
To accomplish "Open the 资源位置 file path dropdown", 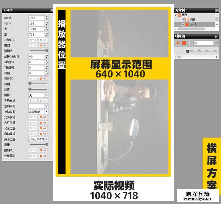I will [x=47, y=139].
